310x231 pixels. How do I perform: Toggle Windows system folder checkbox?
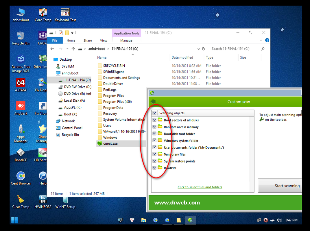coord(154,140)
